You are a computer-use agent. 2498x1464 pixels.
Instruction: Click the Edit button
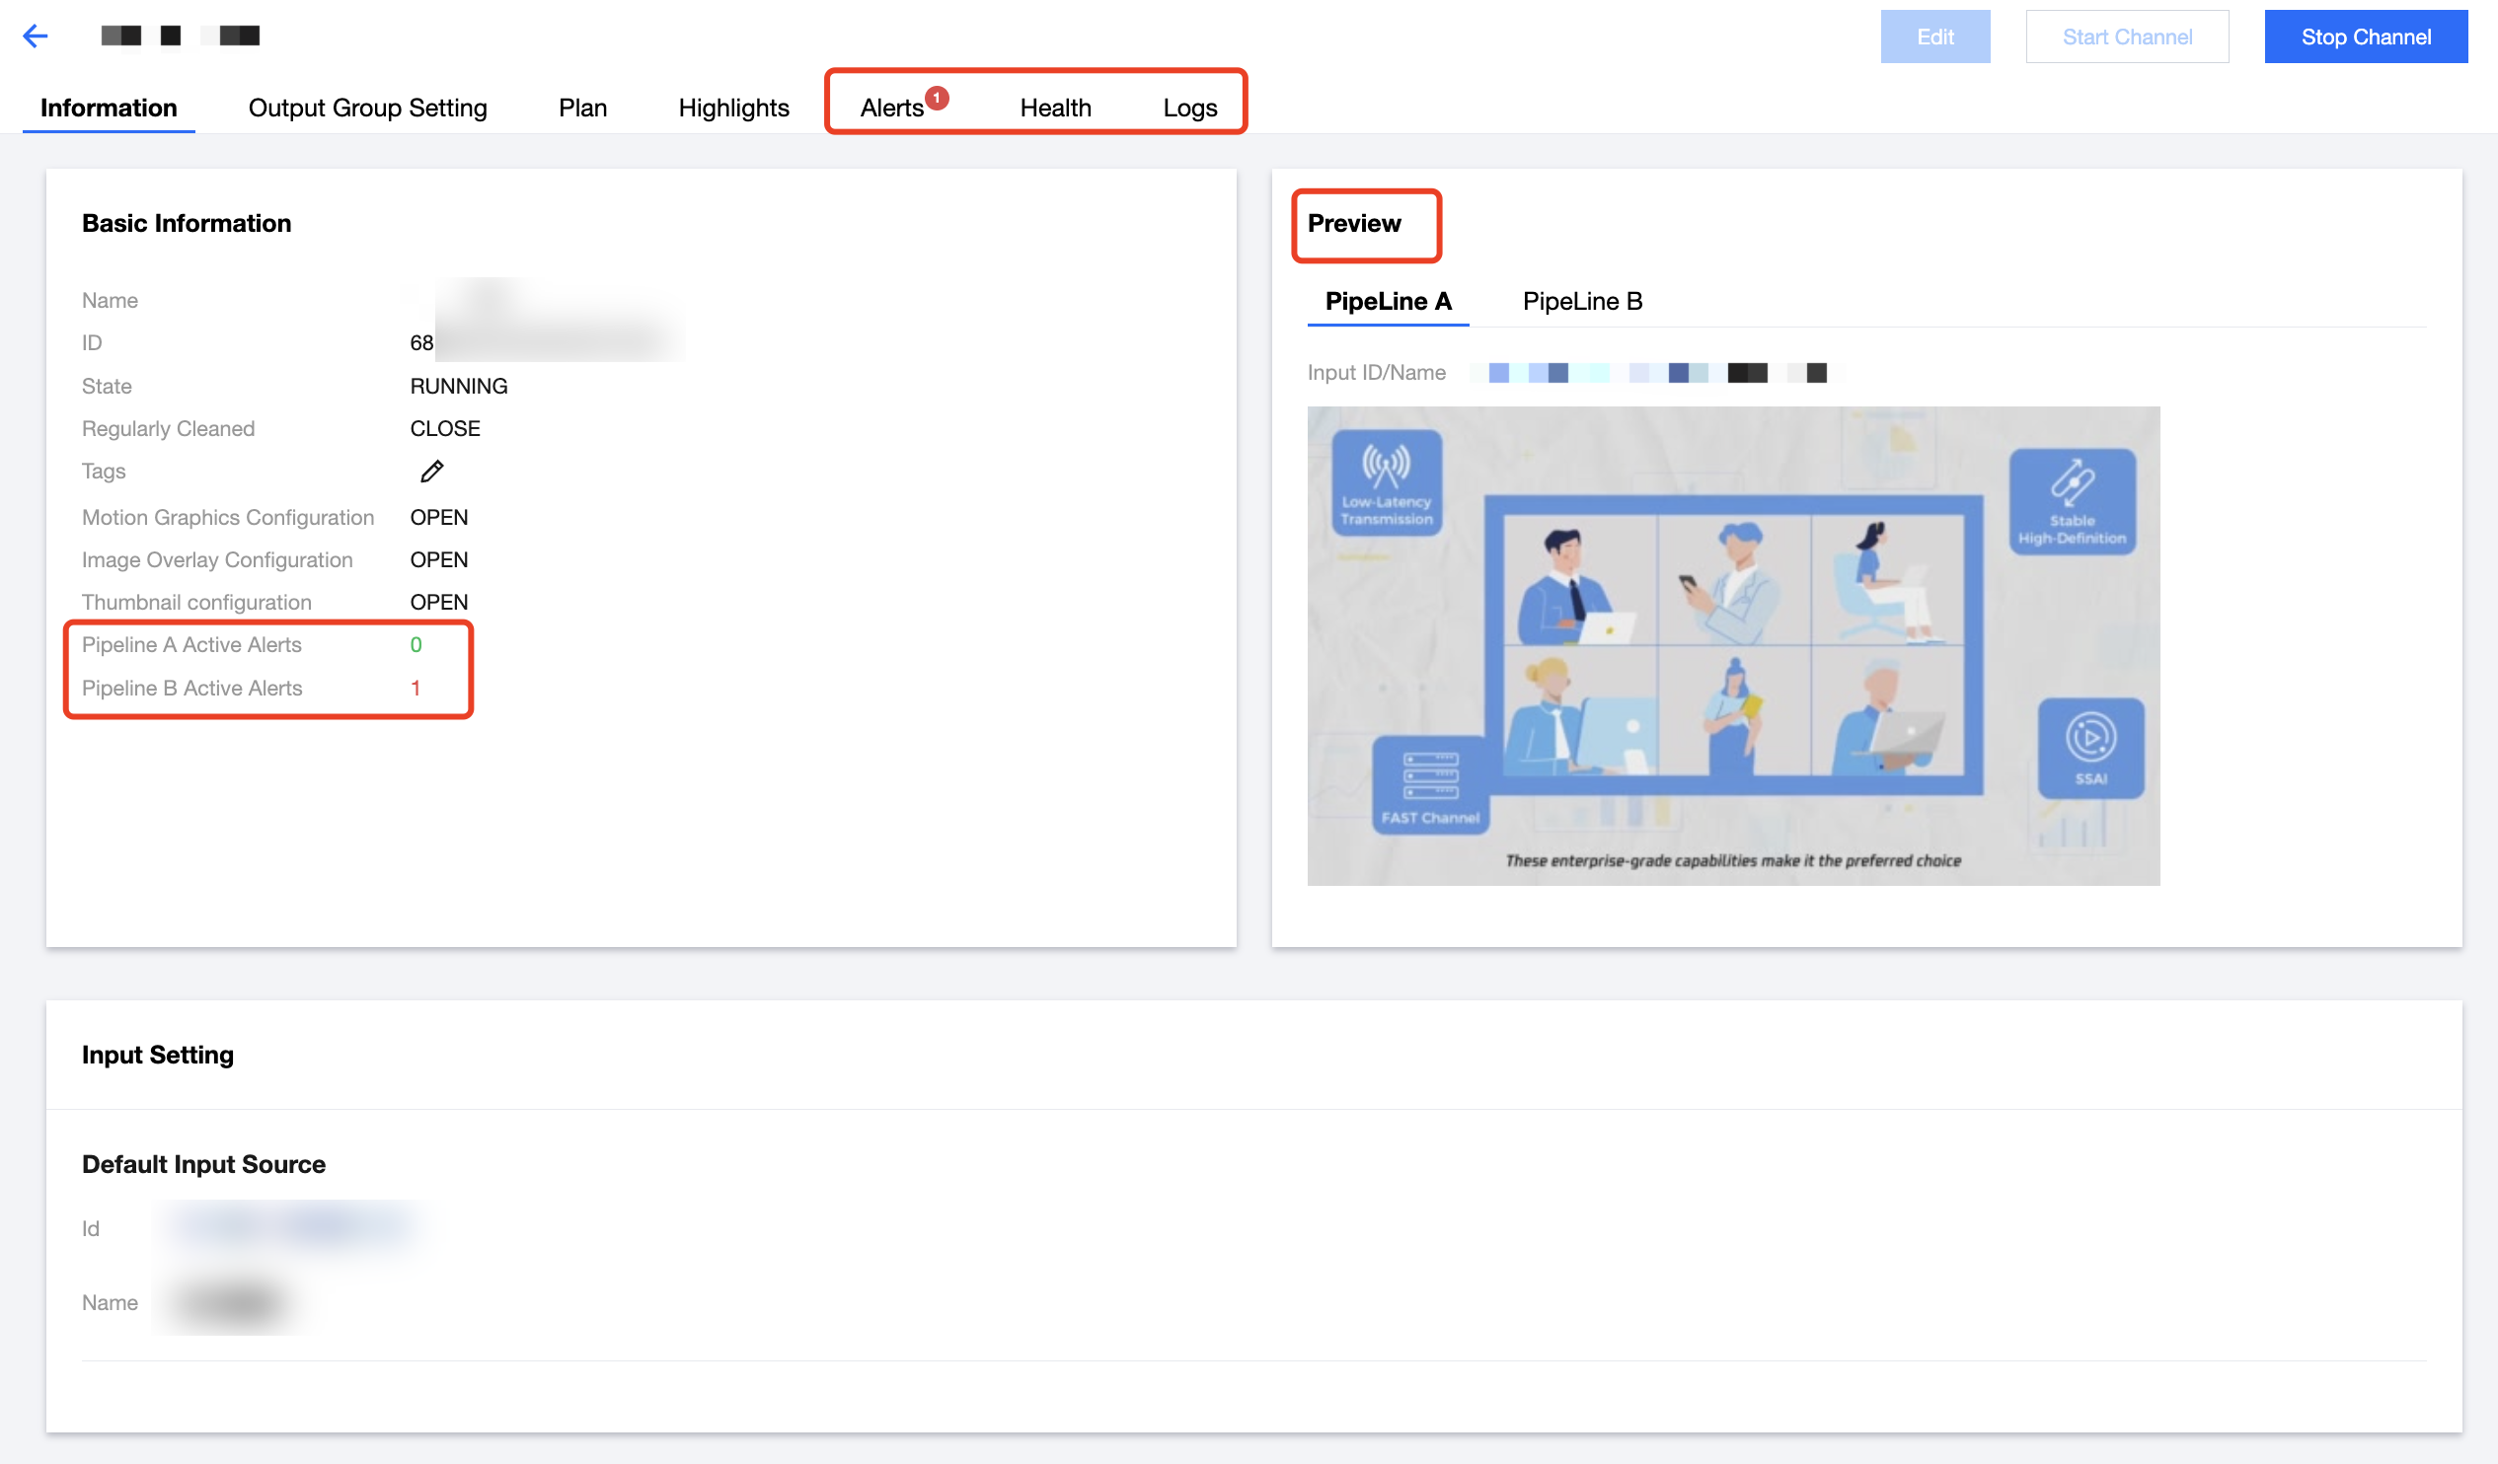click(x=1934, y=37)
